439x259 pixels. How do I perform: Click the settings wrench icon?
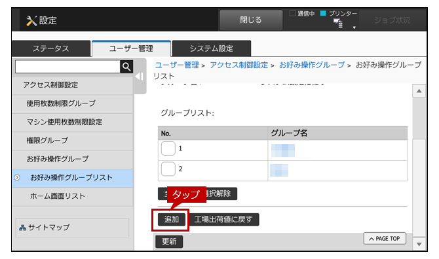coord(31,21)
